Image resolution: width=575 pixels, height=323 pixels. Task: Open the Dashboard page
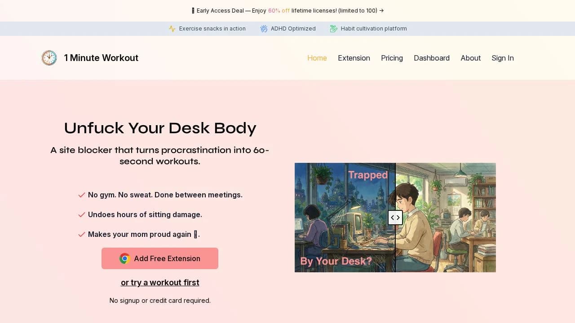[x=432, y=58]
